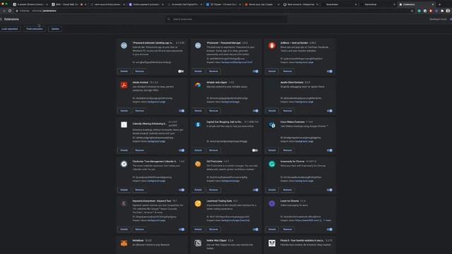Click the Grammarly for Chrome icon
Image resolution: width=452 pixels, height=254 pixels.
coord(272,164)
